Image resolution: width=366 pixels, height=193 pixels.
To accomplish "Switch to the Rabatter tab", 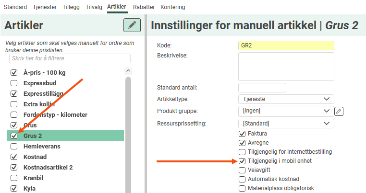I will point(144,7).
